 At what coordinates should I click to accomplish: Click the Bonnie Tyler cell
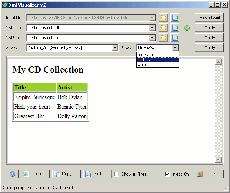72,107
